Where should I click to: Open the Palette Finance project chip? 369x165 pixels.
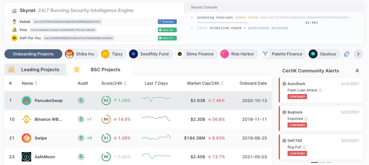pos(283,54)
